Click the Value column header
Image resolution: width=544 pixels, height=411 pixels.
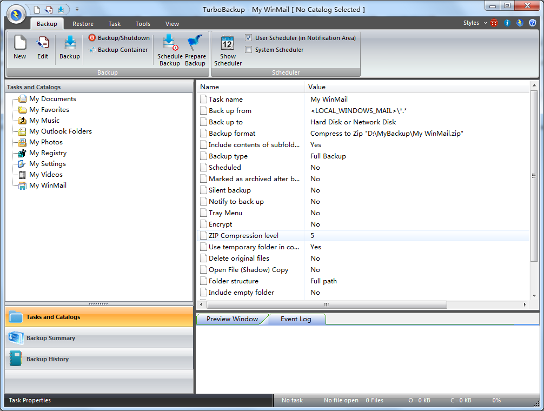coord(417,87)
